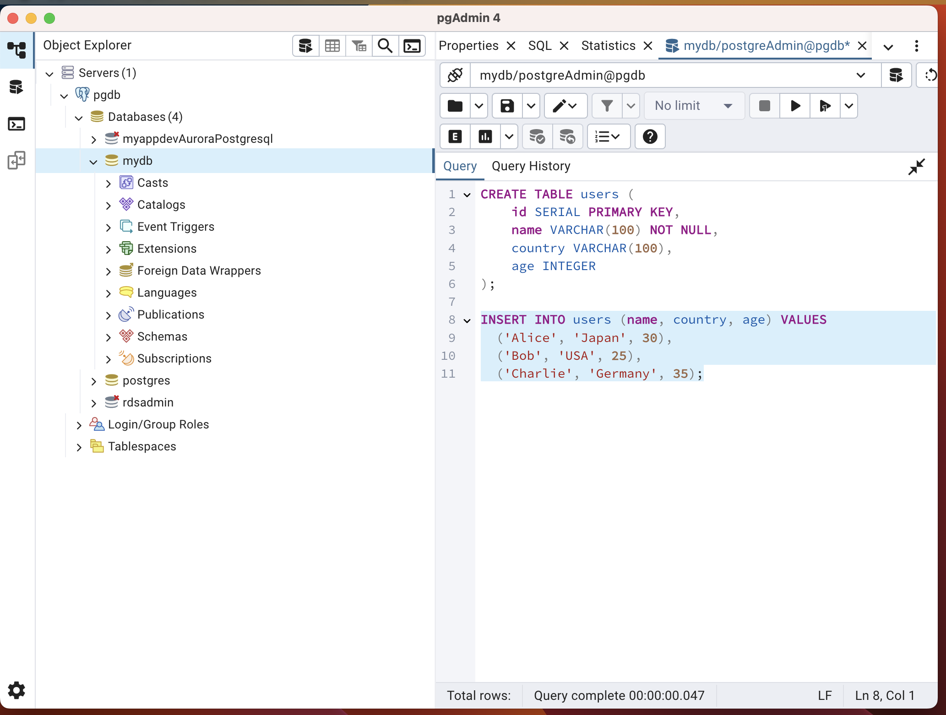Image resolution: width=946 pixels, height=715 pixels.
Task: Open the No limit rows dropdown
Action: click(694, 106)
